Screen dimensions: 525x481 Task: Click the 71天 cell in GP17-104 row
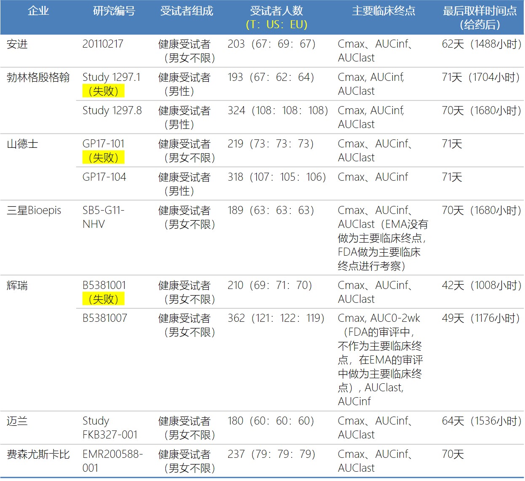(452, 177)
